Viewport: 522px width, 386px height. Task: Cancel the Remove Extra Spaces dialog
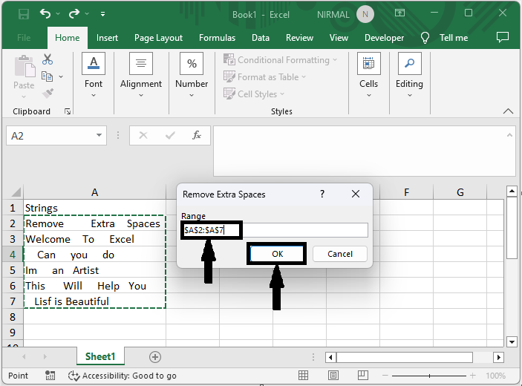point(339,254)
